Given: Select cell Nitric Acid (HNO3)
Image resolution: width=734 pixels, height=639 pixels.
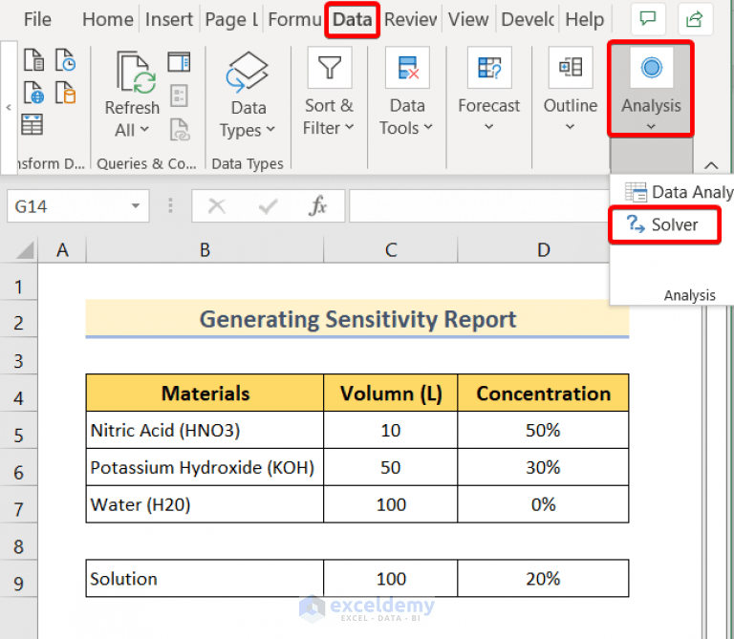Looking at the screenshot, I should [205, 431].
